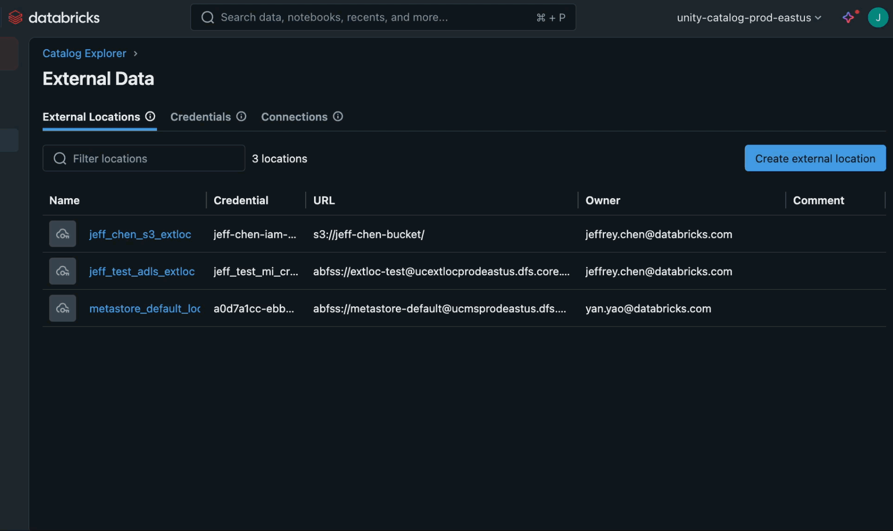Switch to the Connections tab

coord(294,117)
